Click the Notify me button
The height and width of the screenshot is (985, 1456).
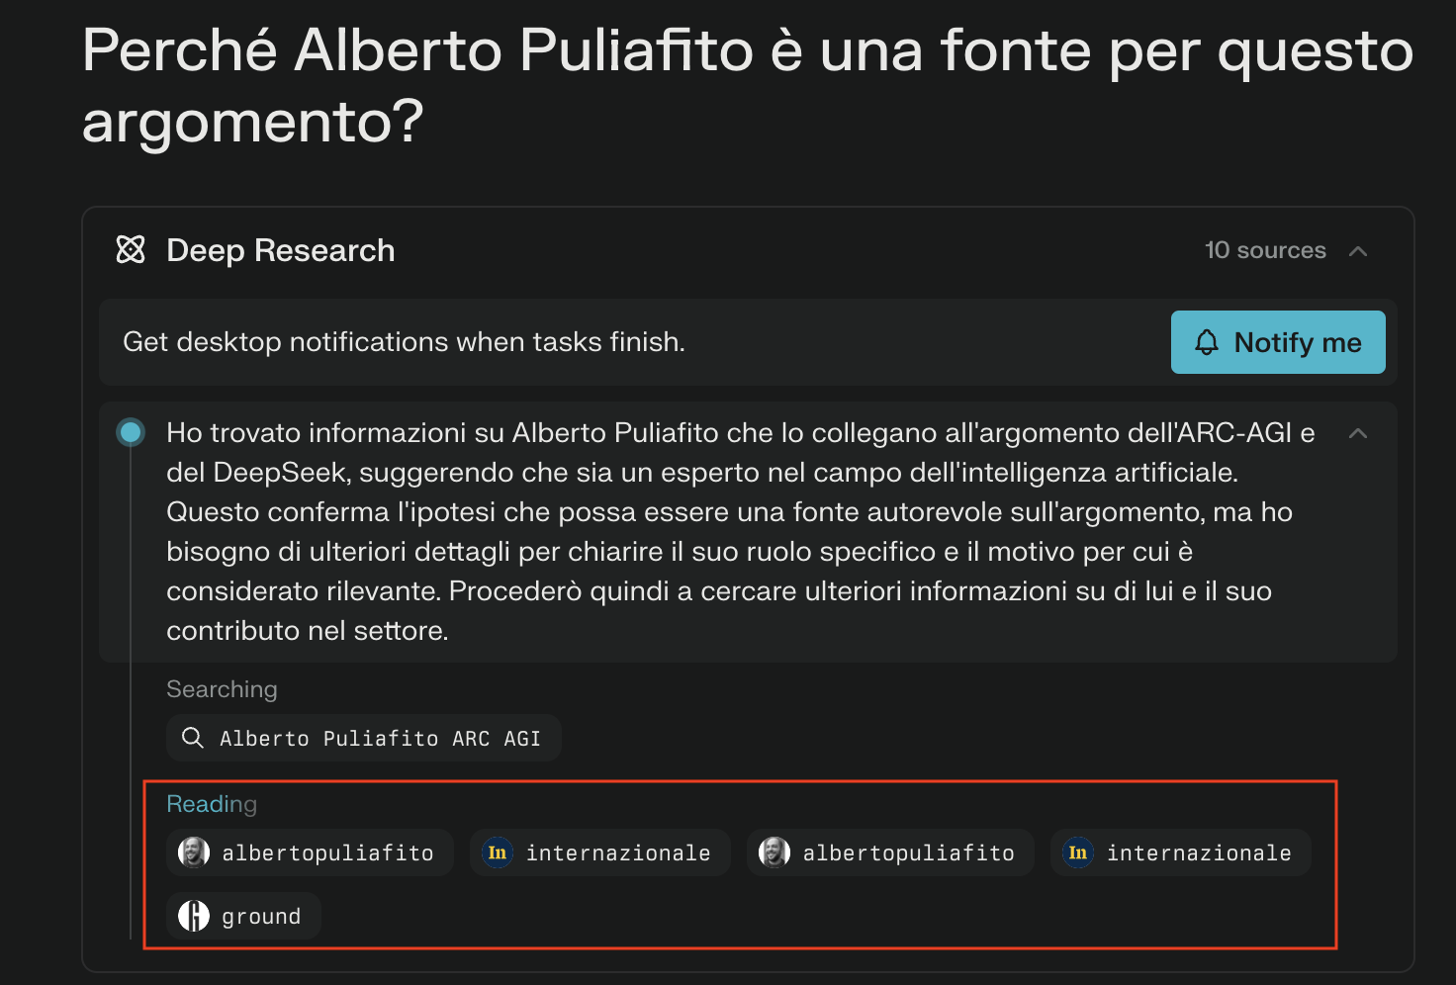coord(1278,342)
